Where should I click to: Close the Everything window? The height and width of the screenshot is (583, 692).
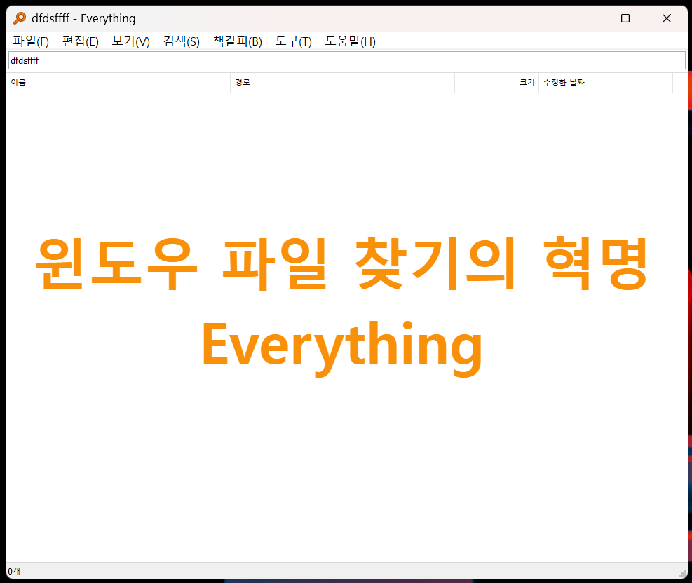pos(666,18)
